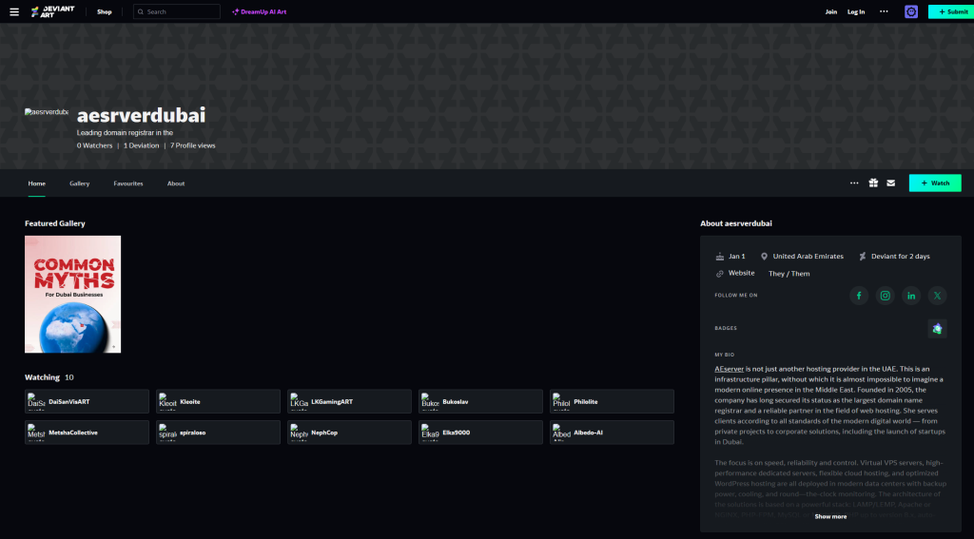The height and width of the screenshot is (539, 974).
Task: Click the Join link
Action: click(x=831, y=11)
